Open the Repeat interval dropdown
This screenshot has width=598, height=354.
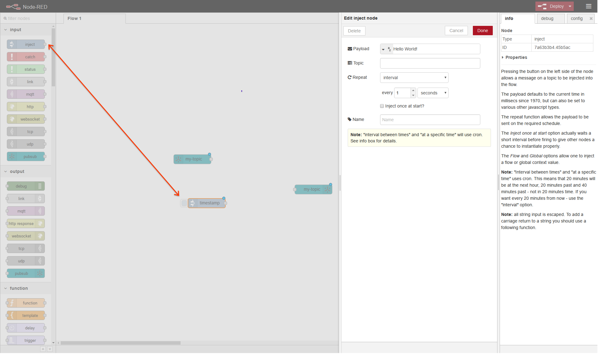point(414,78)
